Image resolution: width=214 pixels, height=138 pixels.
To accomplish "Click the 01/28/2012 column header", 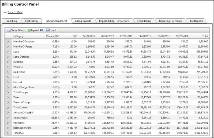I will 108,36.
